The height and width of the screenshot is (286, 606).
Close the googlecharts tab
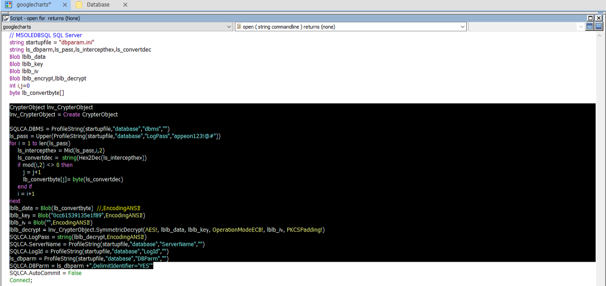[x=65, y=5]
